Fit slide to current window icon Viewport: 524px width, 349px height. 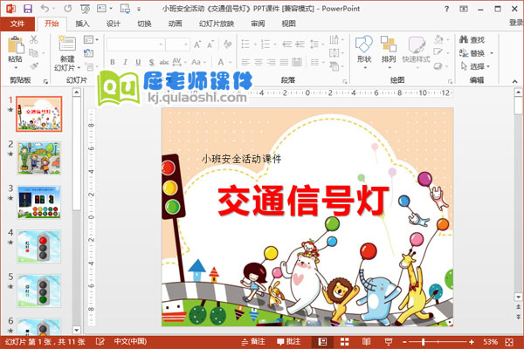click(509, 342)
